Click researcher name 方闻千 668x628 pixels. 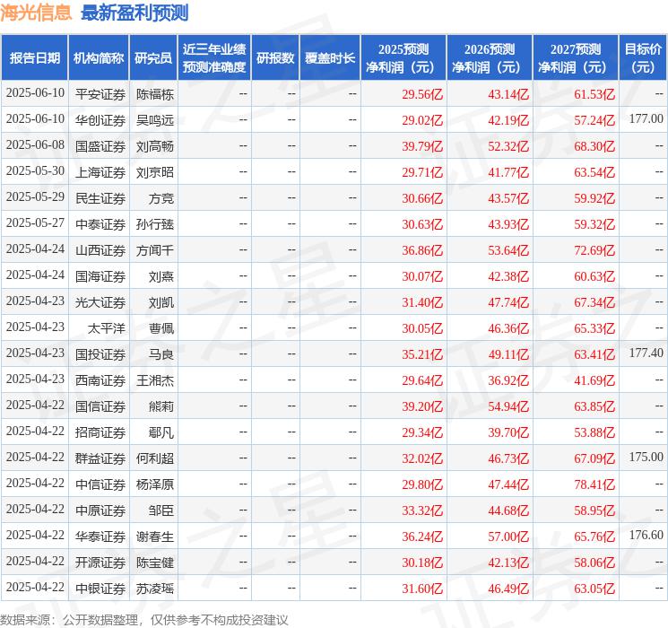[155, 250]
